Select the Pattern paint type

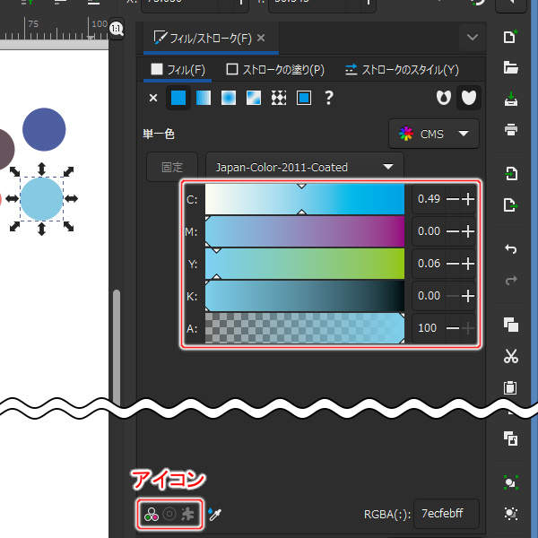pos(279,98)
